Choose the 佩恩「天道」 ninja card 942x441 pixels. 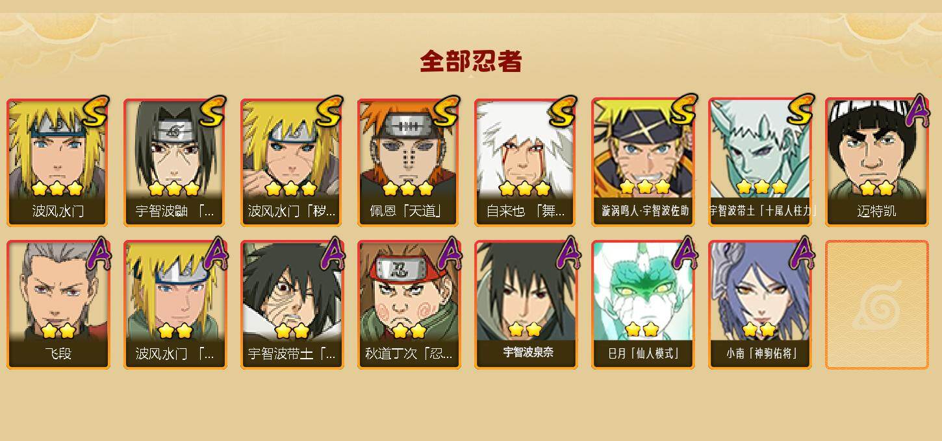(x=409, y=162)
